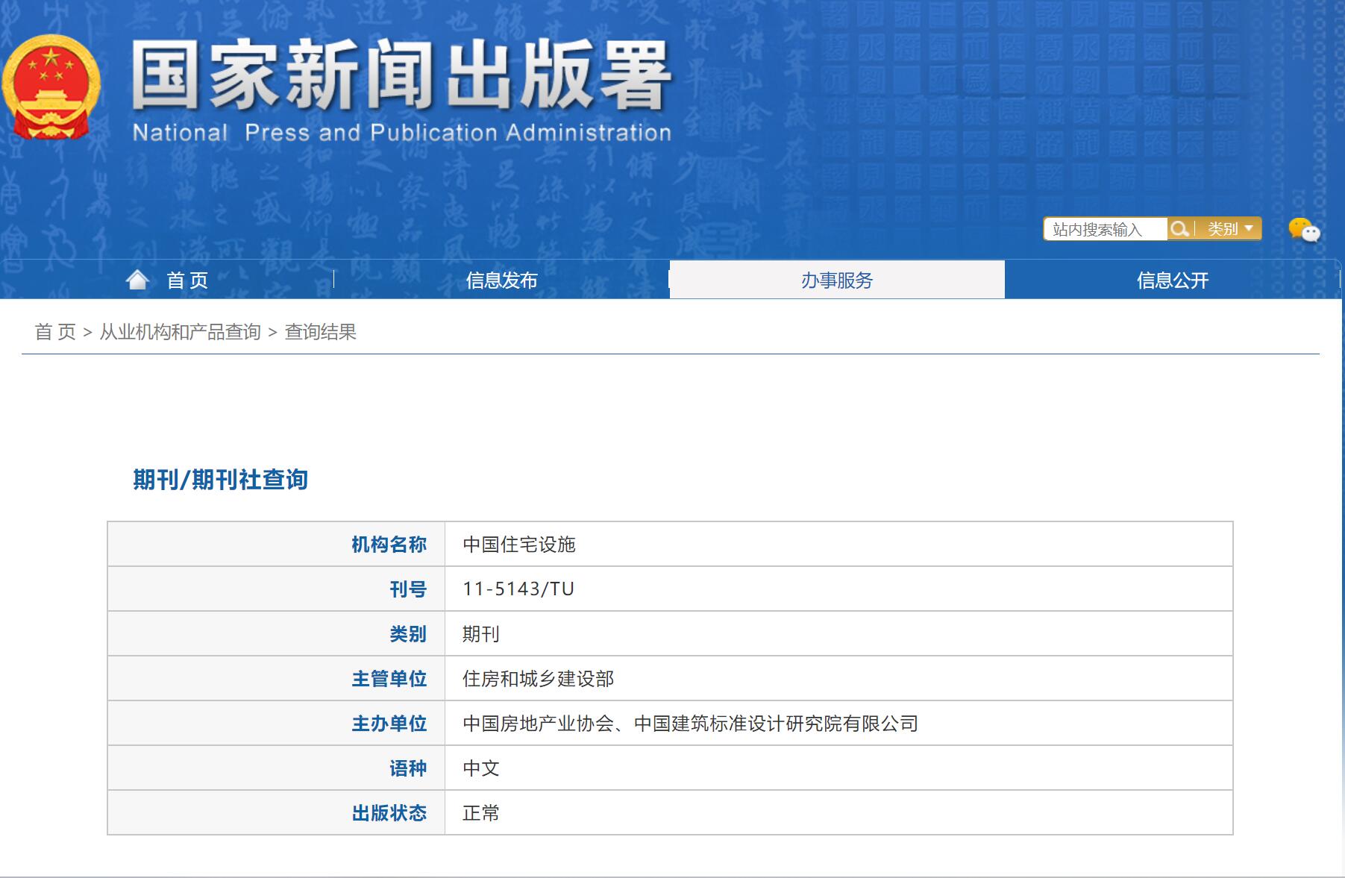
Task: Open 从业机构和产品查询 breadcrumb link
Action: pyautogui.click(x=180, y=332)
